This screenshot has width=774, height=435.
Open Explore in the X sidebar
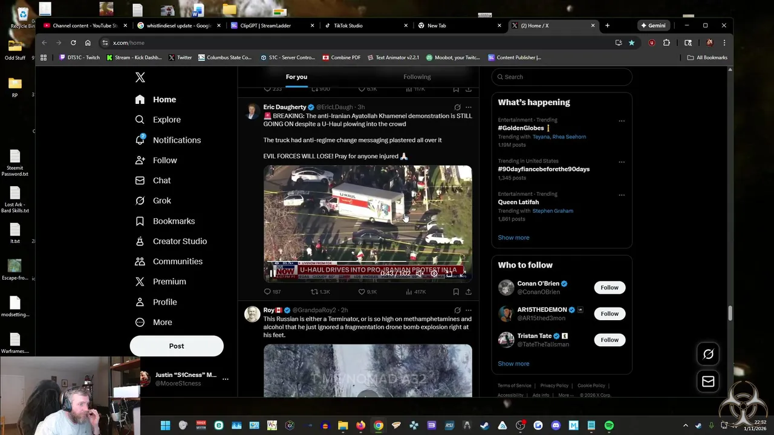point(158,120)
